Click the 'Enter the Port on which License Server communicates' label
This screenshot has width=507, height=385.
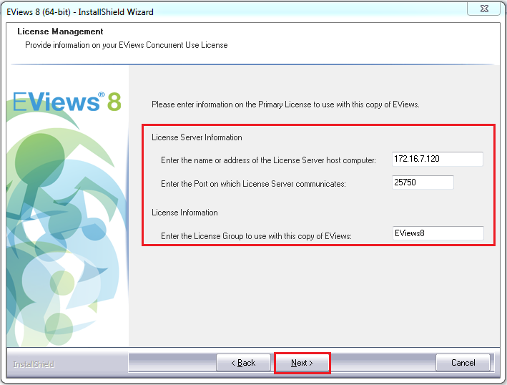(x=253, y=184)
